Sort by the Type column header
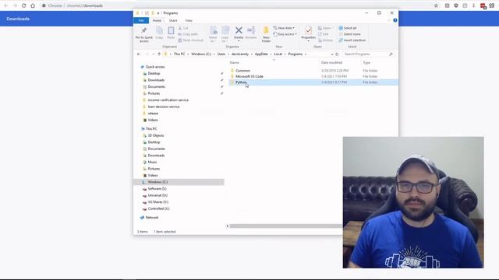 tap(366, 62)
